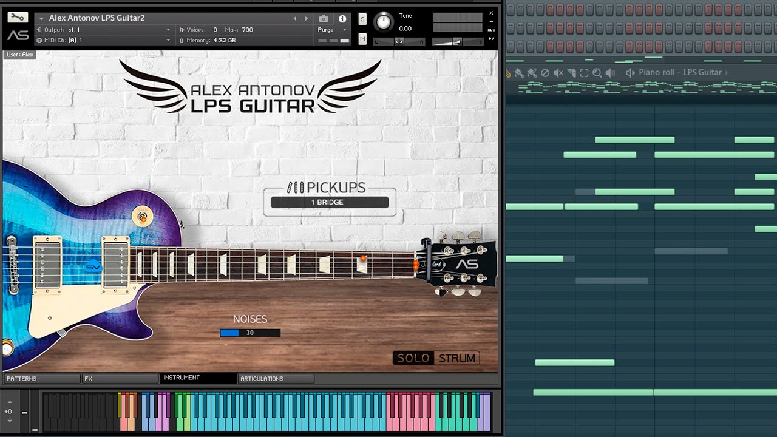This screenshot has height=437, width=777.
Task: Select the Mute tool in Piano roll
Action: [x=558, y=73]
